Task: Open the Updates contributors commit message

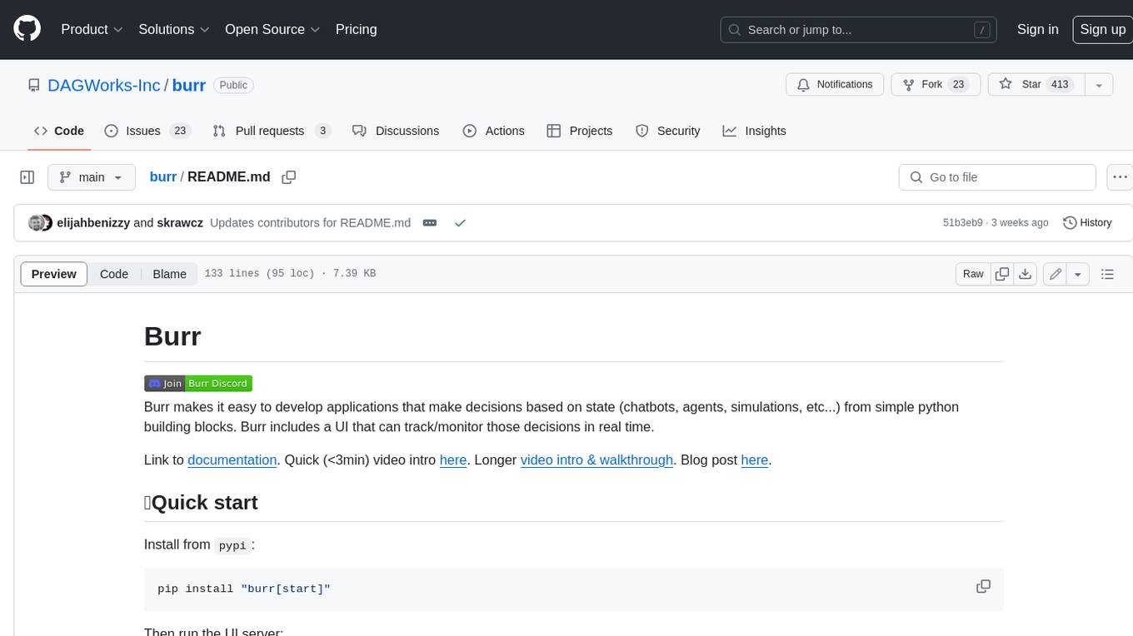Action: tap(310, 223)
